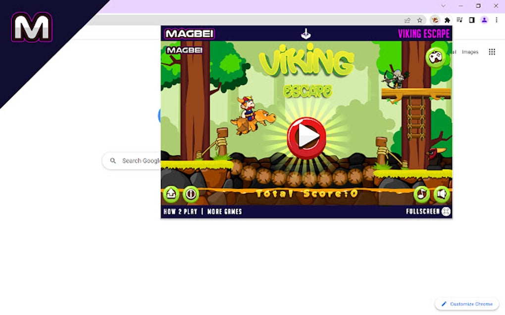The width and height of the screenshot is (505, 315).
Task: Click the fullscreen arrows icon beside FULLSCREEN
Action: (x=446, y=211)
